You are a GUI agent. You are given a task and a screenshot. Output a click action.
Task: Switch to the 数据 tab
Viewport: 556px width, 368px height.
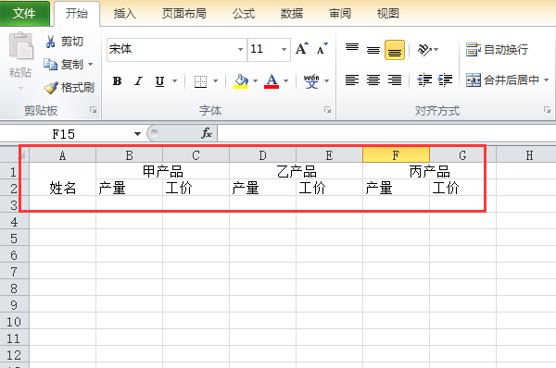[292, 14]
